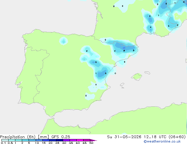Select the 35–40 mm legend swatch

tap(73, 140)
